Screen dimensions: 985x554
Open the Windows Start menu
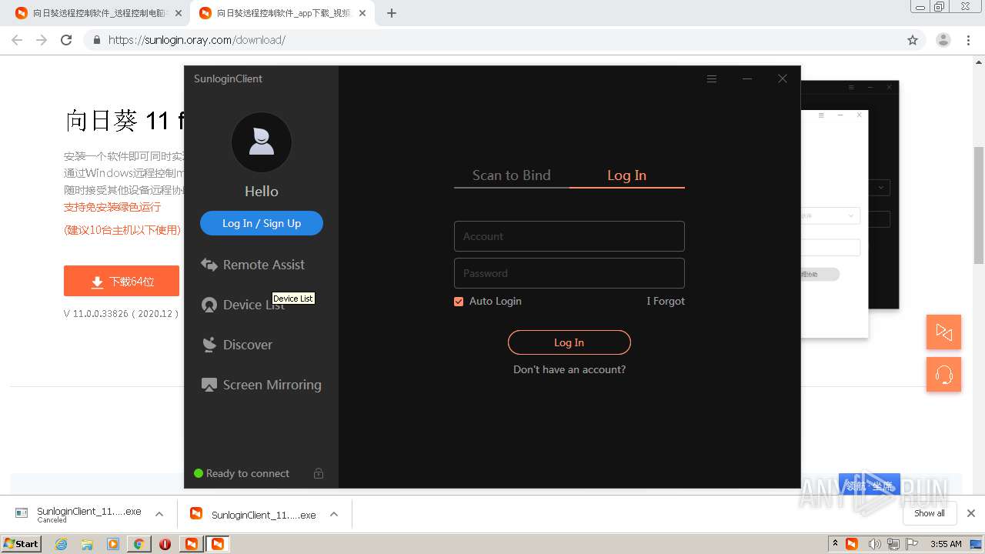[x=22, y=544]
